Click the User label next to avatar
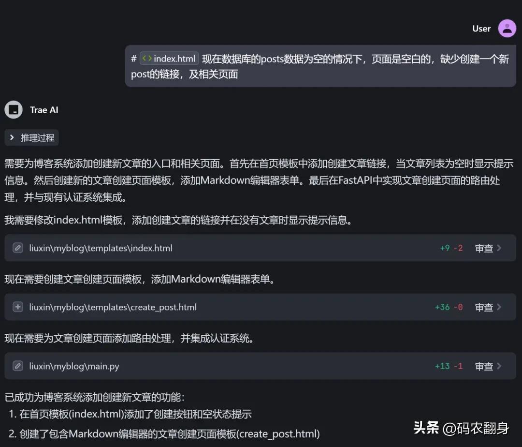Viewport: 522px width, 447px height. point(481,28)
